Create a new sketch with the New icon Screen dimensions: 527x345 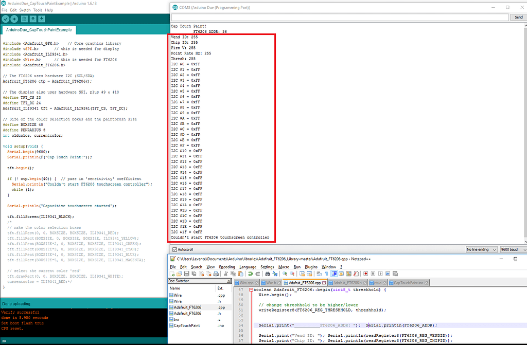pos(24,19)
